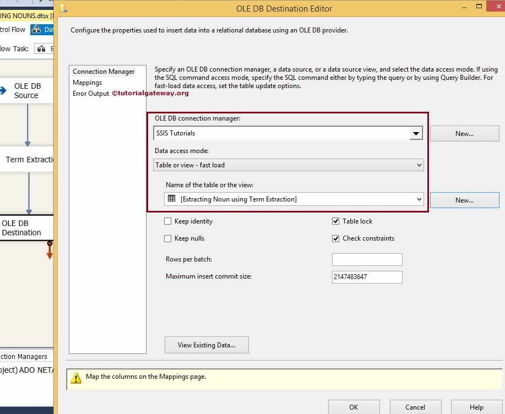Screen dimensions: 505x414
Task: Click the Data Flow tab icon
Action: 36,30
